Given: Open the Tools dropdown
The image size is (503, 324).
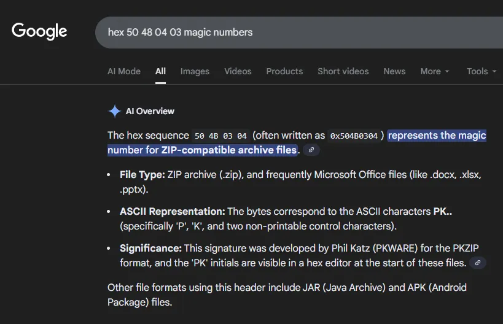Looking at the screenshot, I should (x=481, y=71).
